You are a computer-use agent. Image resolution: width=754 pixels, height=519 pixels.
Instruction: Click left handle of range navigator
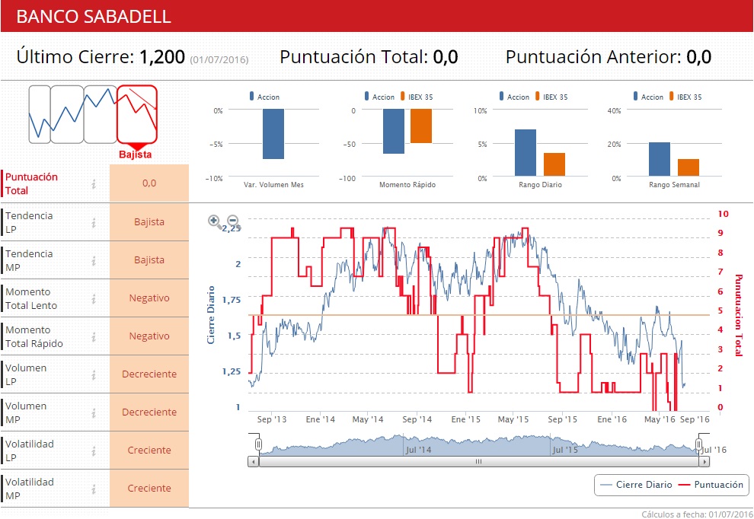pyautogui.click(x=258, y=444)
